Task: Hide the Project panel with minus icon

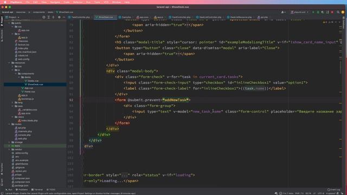Action: click(x=64, y=17)
